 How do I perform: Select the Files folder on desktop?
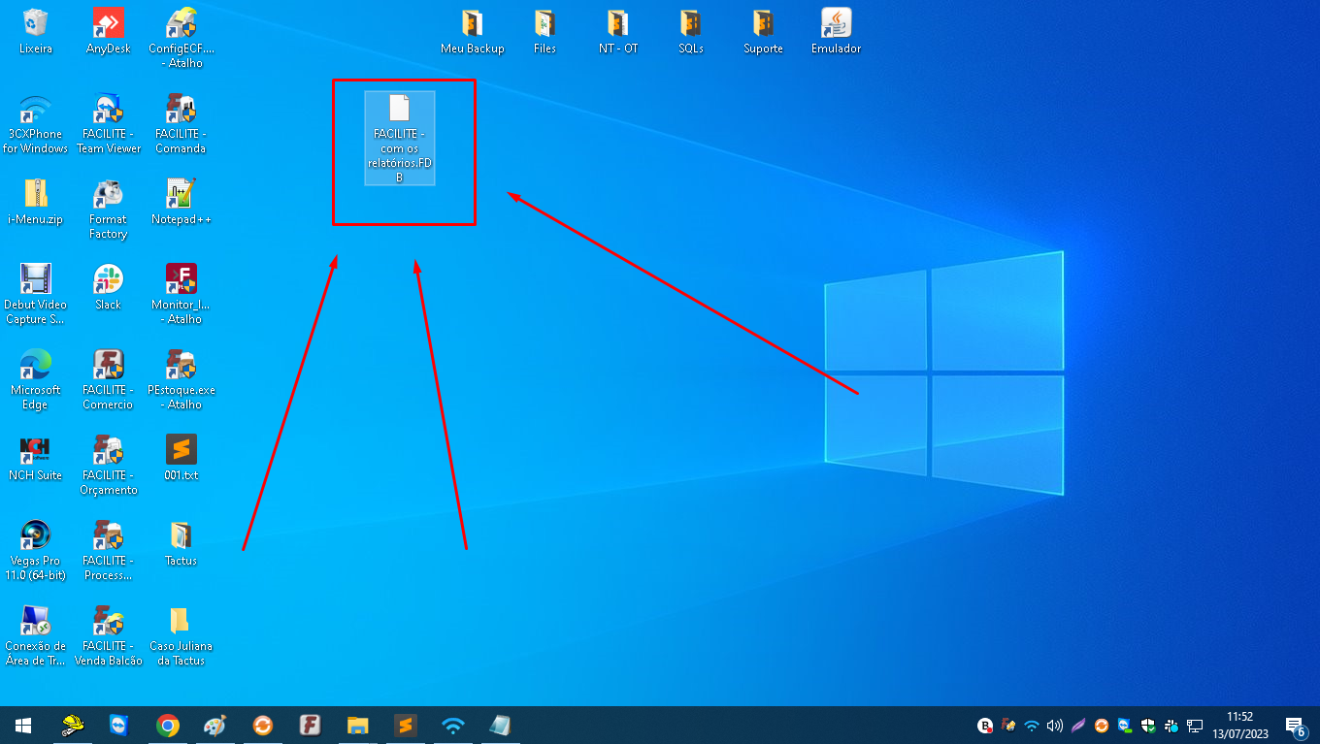545,32
